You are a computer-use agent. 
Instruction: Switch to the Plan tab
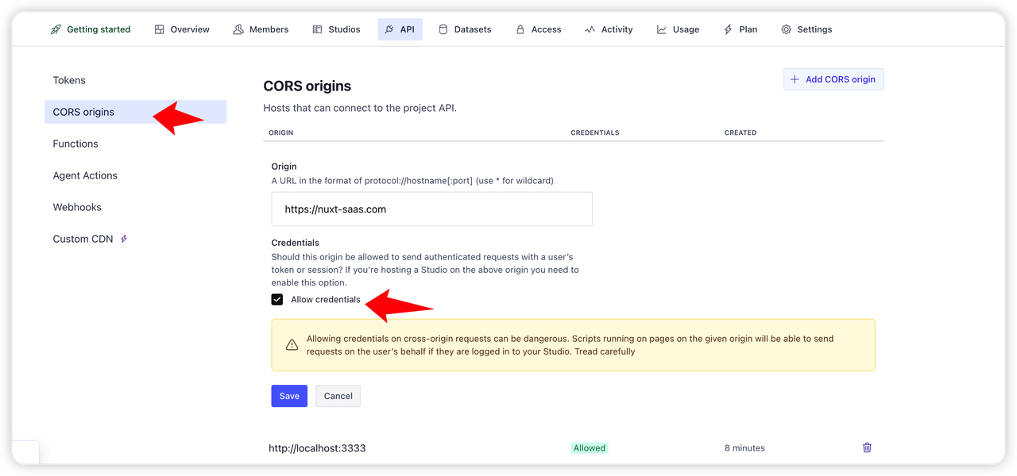click(741, 29)
